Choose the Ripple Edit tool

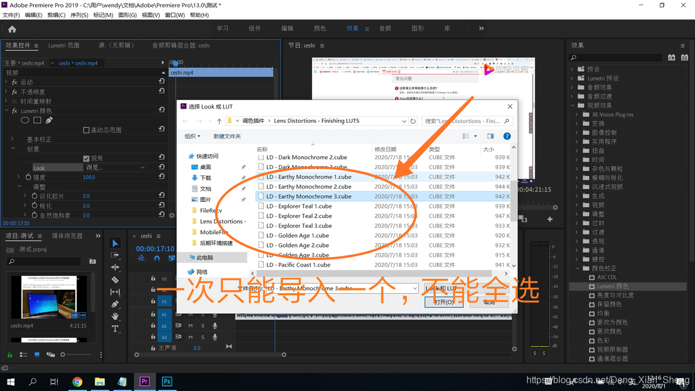pyautogui.click(x=115, y=268)
